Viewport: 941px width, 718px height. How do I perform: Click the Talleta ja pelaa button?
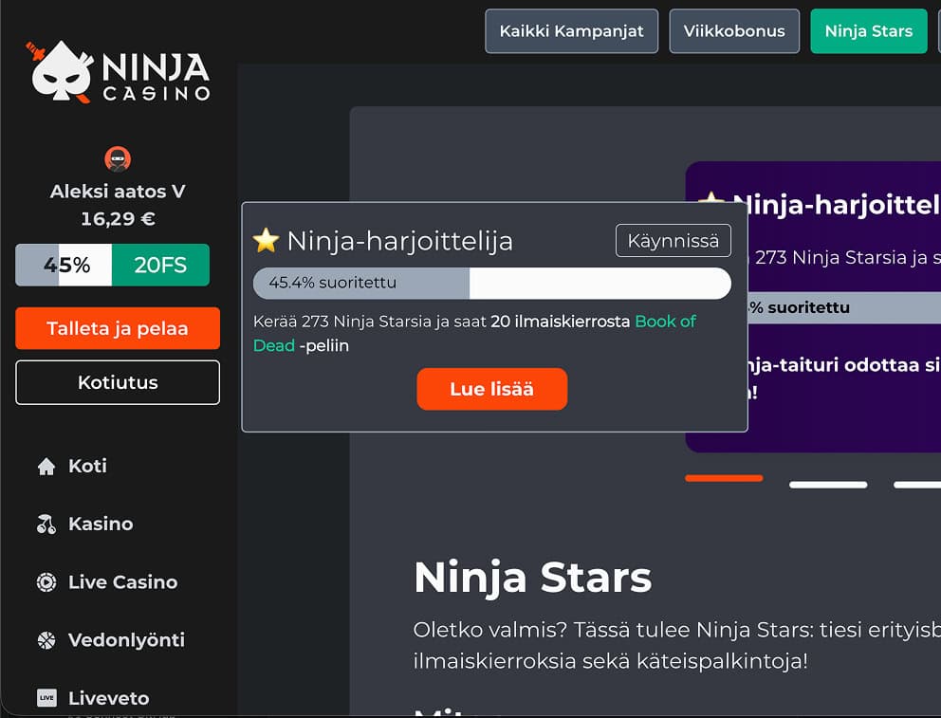click(118, 328)
